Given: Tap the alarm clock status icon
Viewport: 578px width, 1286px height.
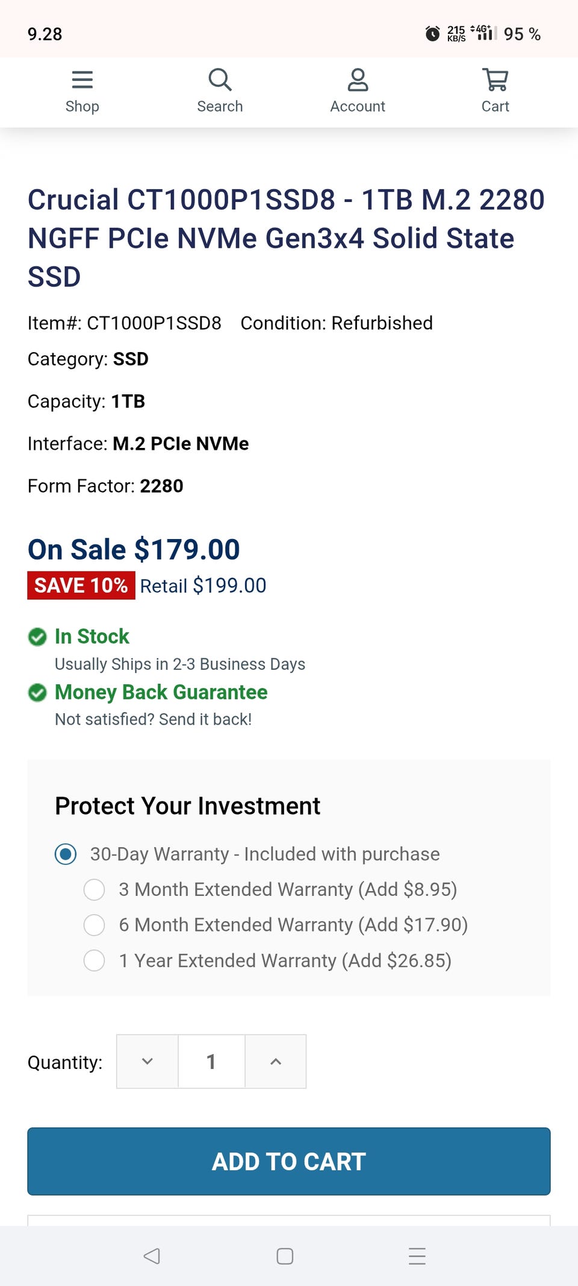Looking at the screenshot, I should click(432, 34).
